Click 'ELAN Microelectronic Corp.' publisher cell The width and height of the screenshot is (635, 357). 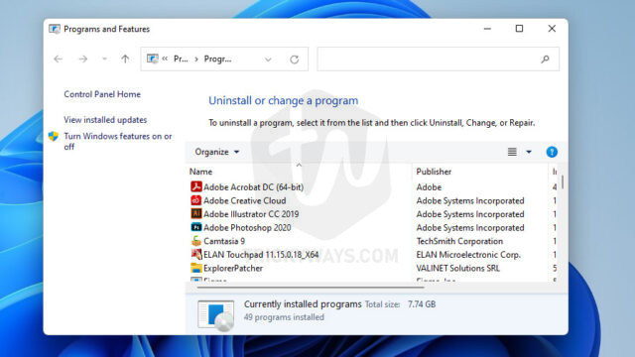coord(468,255)
